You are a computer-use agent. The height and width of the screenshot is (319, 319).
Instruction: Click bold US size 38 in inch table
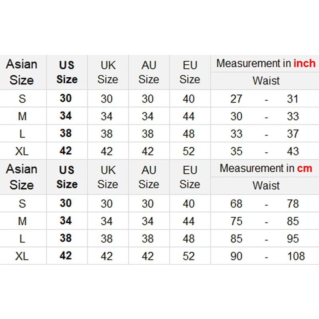pyautogui.click(x=66, y=133)
